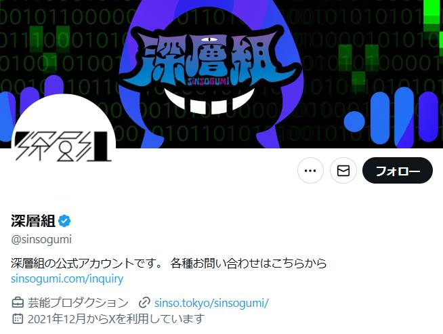The width and height of the screenshot is (443, 334).
Task: Click the envelope message icon
Action: pyautogui.click(x=343, y=171)
